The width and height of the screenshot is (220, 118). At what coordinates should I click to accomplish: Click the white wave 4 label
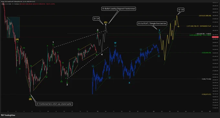tap(102, 54)
